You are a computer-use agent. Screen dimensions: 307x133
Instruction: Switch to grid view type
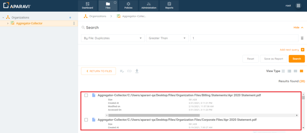tap(296, 71)
